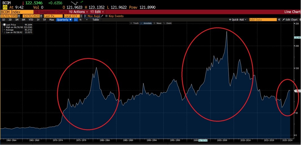The height and width of the screenshot is (145, 301).
Task: Click the Last Price value 99.1694 in legend
Action: [x=29, y=25]
